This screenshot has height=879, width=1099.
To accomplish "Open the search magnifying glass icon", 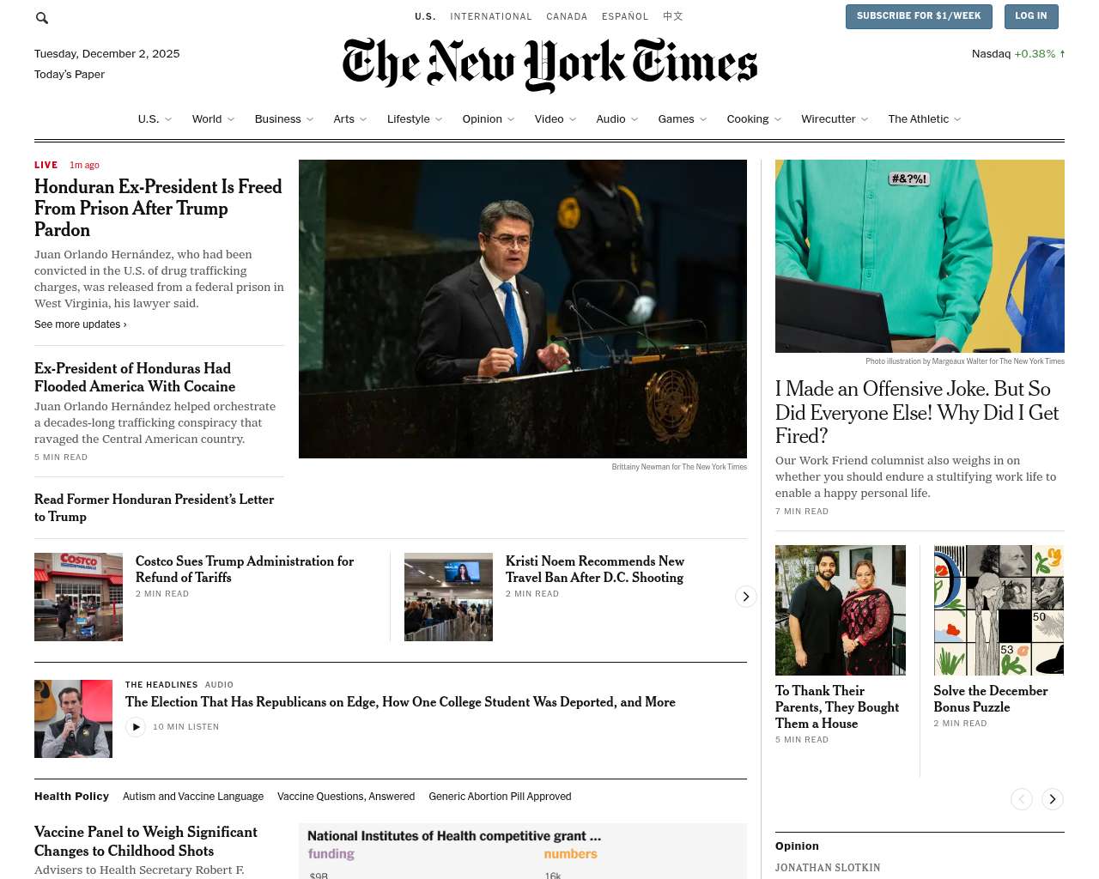I will pyautogui.click(x=42, y=17).
